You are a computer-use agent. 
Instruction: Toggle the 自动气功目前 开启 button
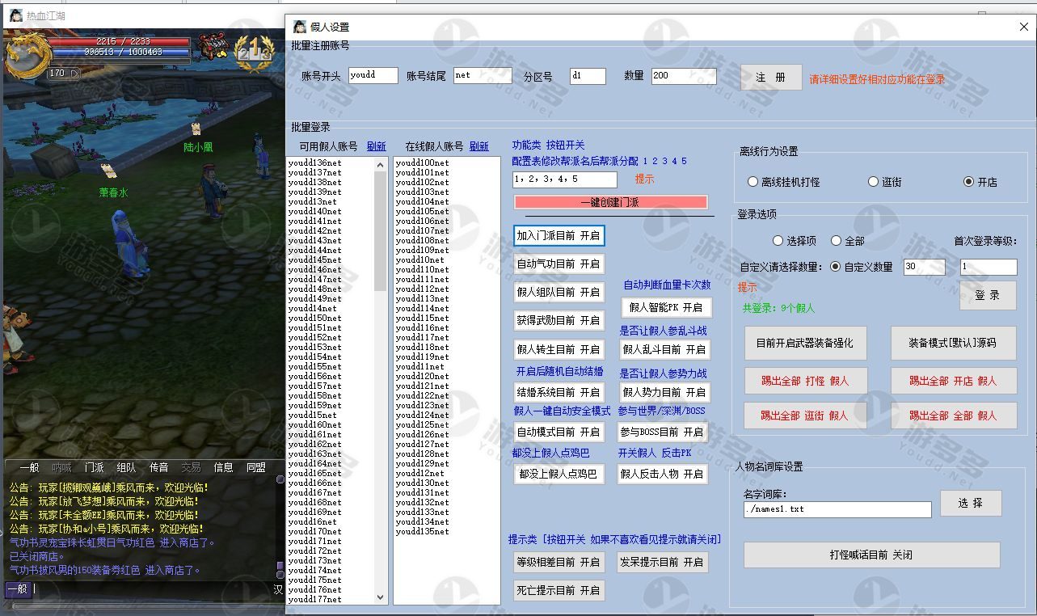559,264
